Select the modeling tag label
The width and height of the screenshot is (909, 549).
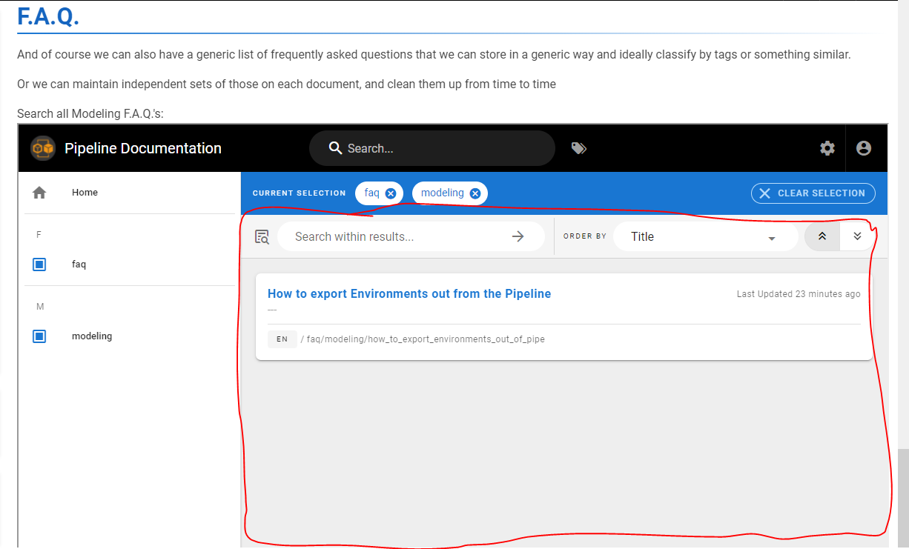click(x=92, y=336)
